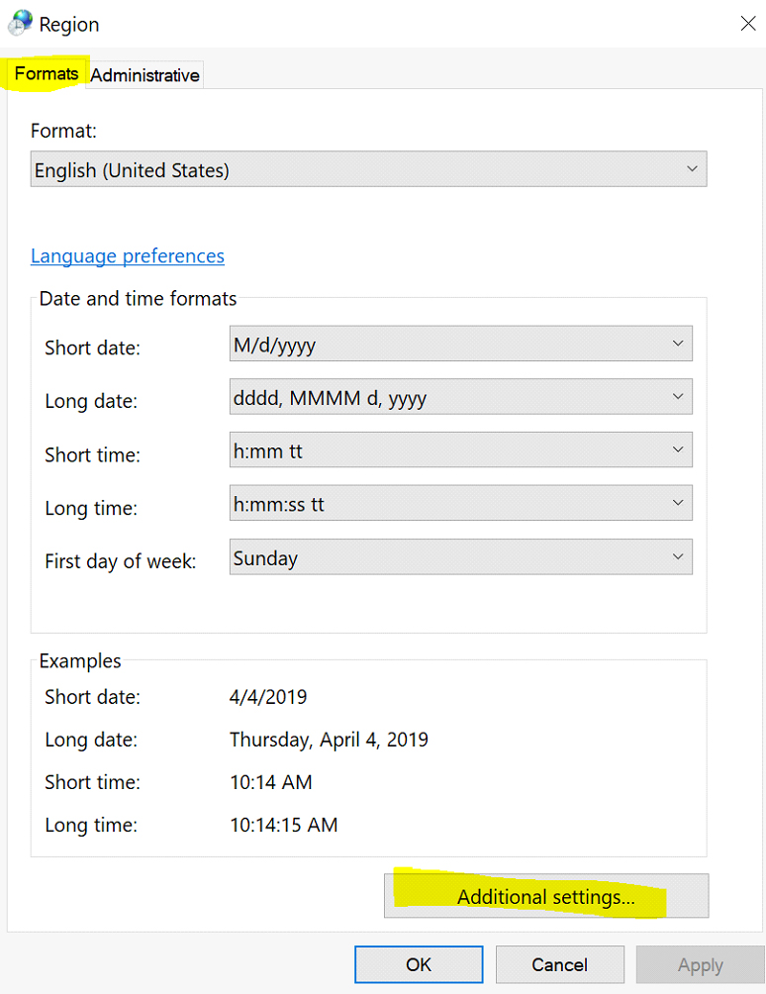Open the Administrative tab
Screen dimensions: 766x994
coord(144,75)
